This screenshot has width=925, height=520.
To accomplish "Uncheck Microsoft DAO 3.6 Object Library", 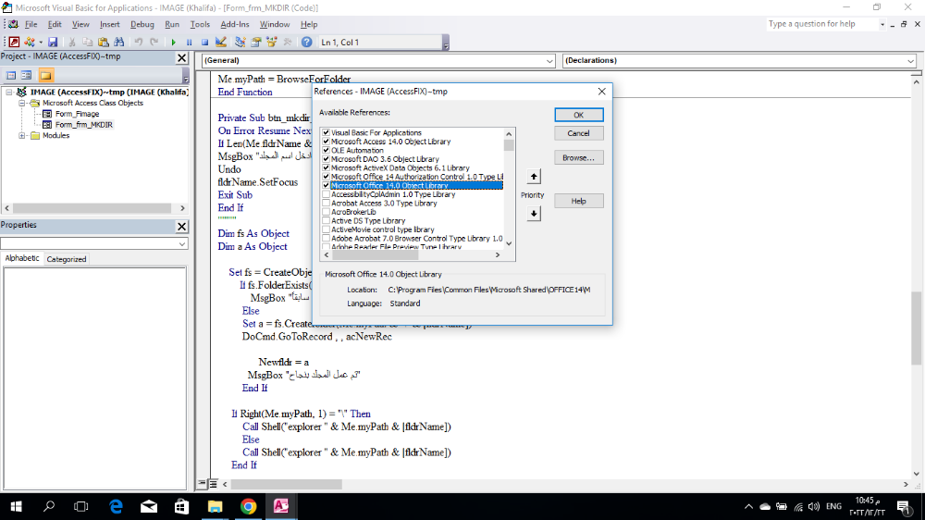I will [326, 159].
